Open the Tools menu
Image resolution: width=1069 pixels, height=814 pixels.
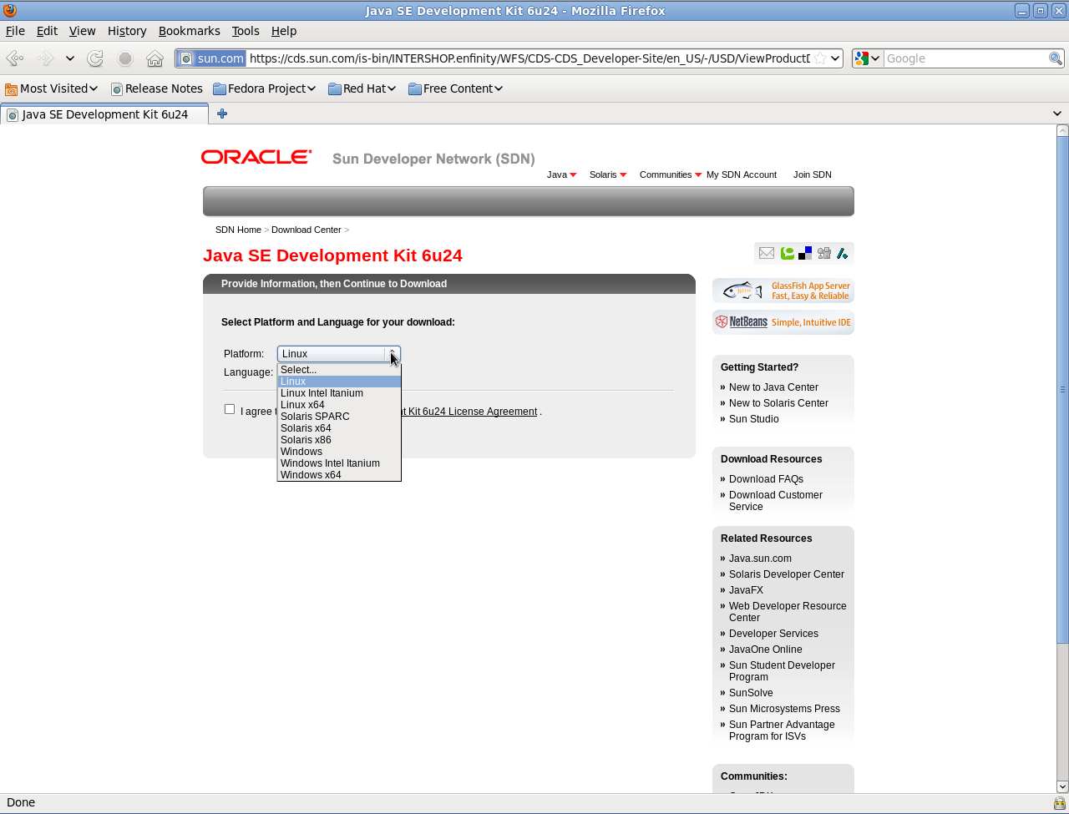pos(246,31)
